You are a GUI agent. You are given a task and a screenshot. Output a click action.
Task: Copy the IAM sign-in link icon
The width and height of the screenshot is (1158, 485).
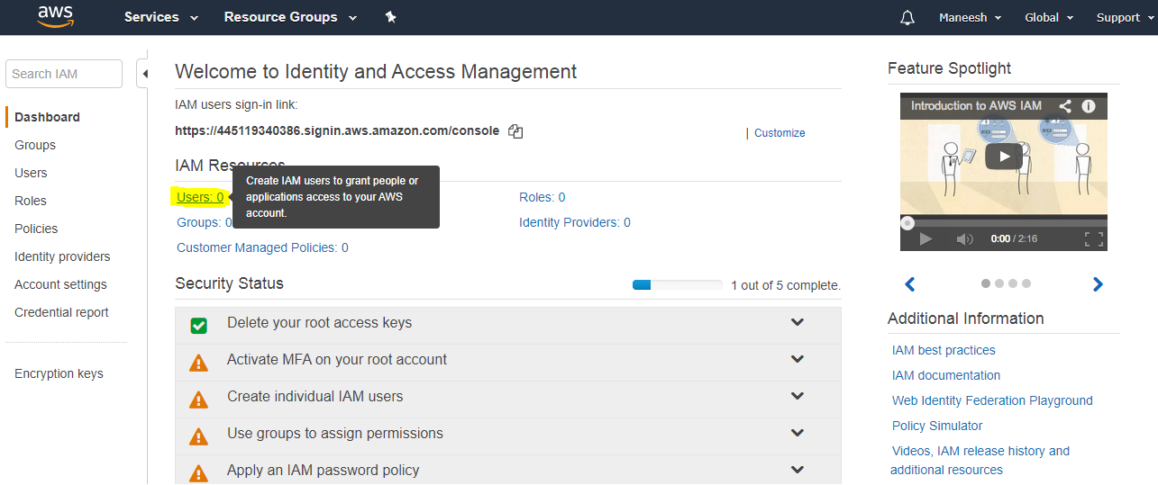click(515, 131)
